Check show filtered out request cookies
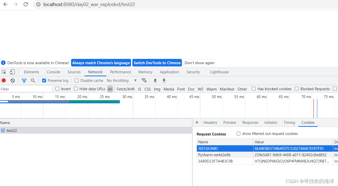This screenshot has height=186, width=338. (x=238, y=133)
